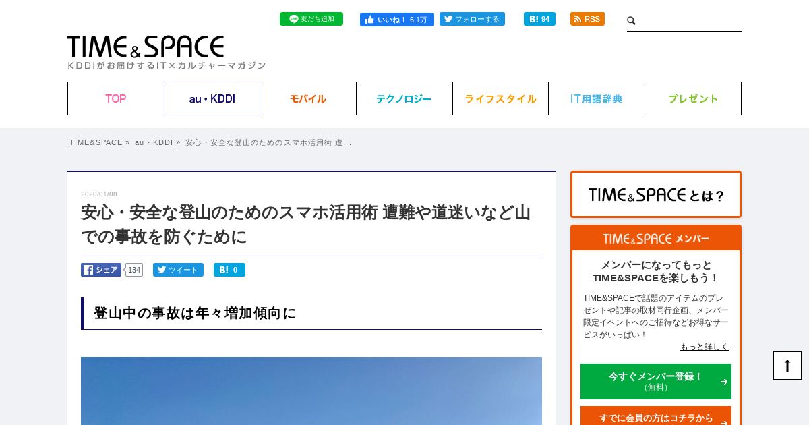The height and width of the screenshot is (425, 809).
Task: Share article with Facebook シェア button
Action: 101,270
